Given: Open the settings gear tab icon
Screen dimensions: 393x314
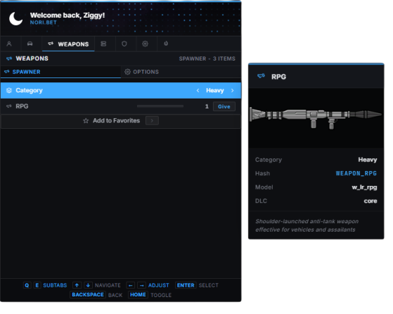Looking at the screenshot, I should (145, 44).
